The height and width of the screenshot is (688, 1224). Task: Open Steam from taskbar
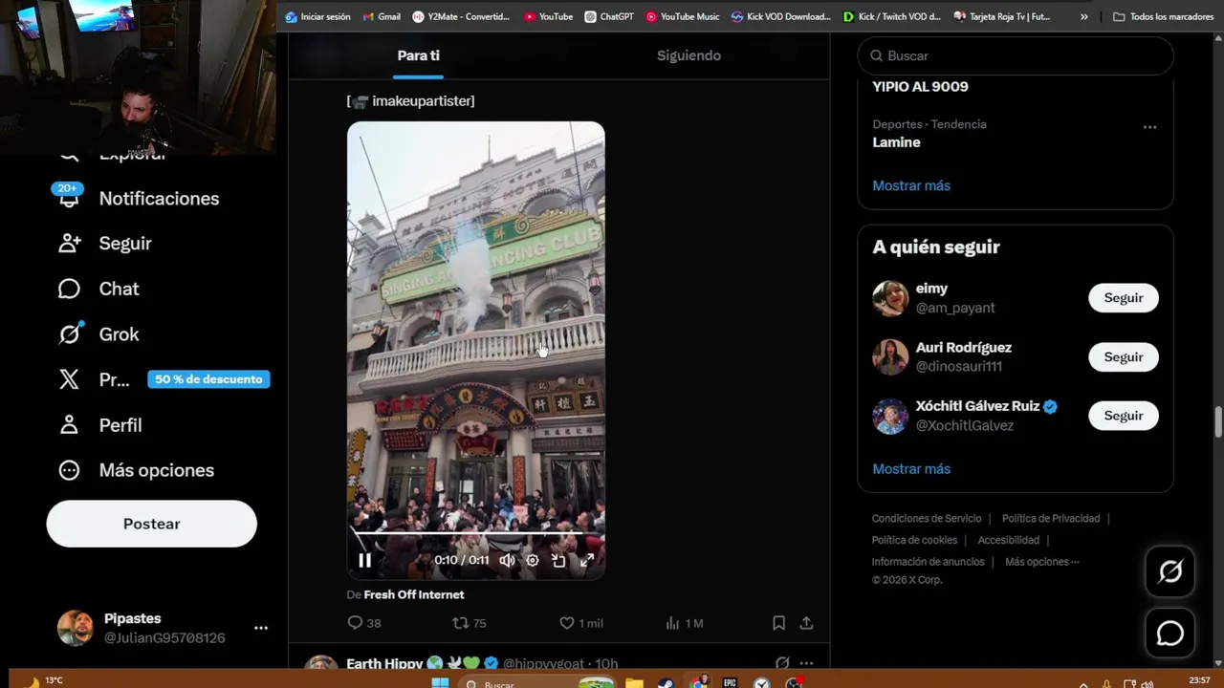pos(666,683)
